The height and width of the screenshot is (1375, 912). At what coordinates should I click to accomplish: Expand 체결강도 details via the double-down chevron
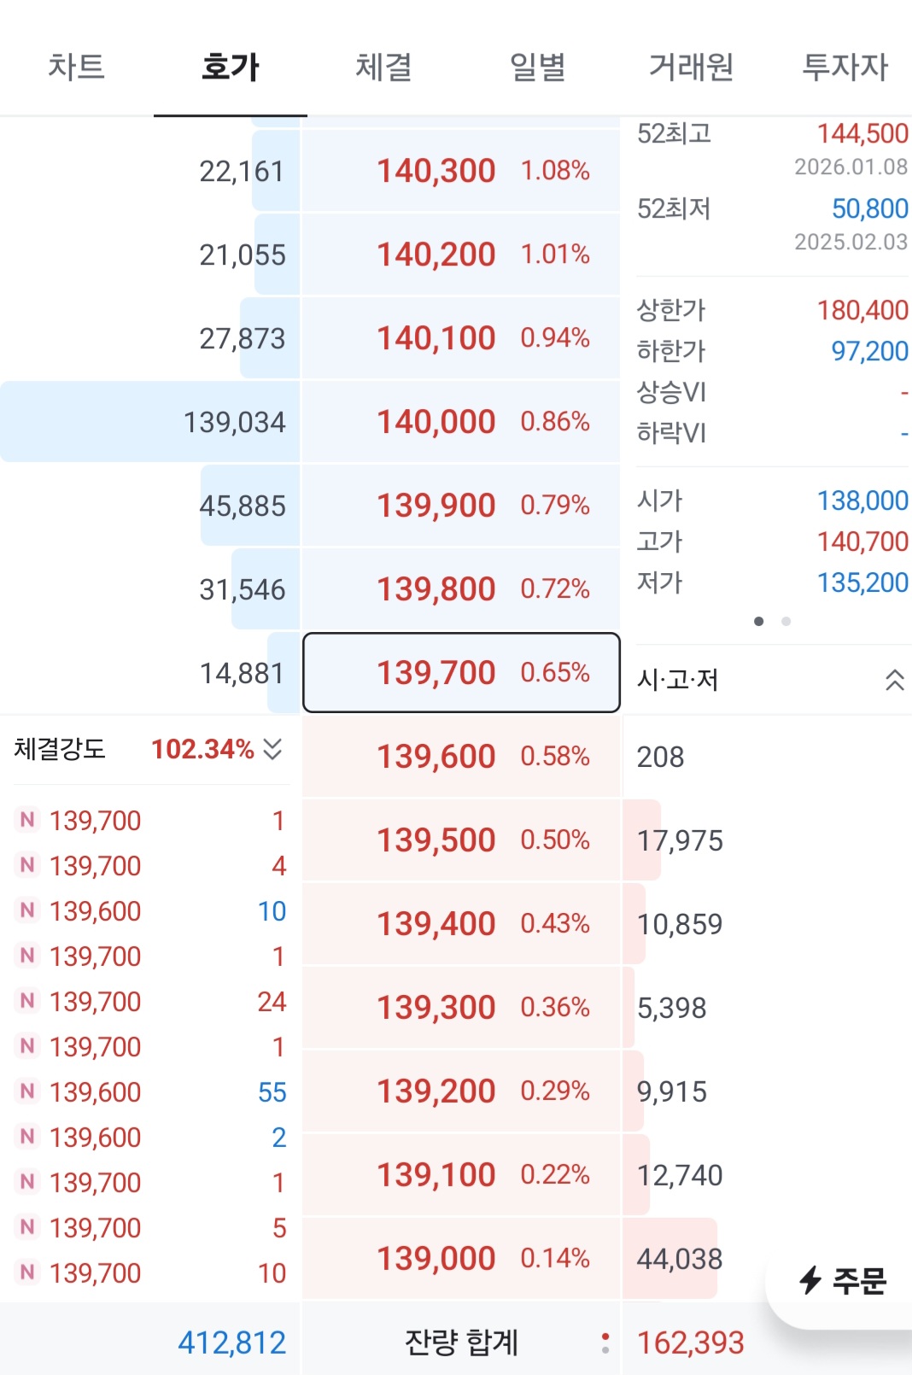pos(274,752)
